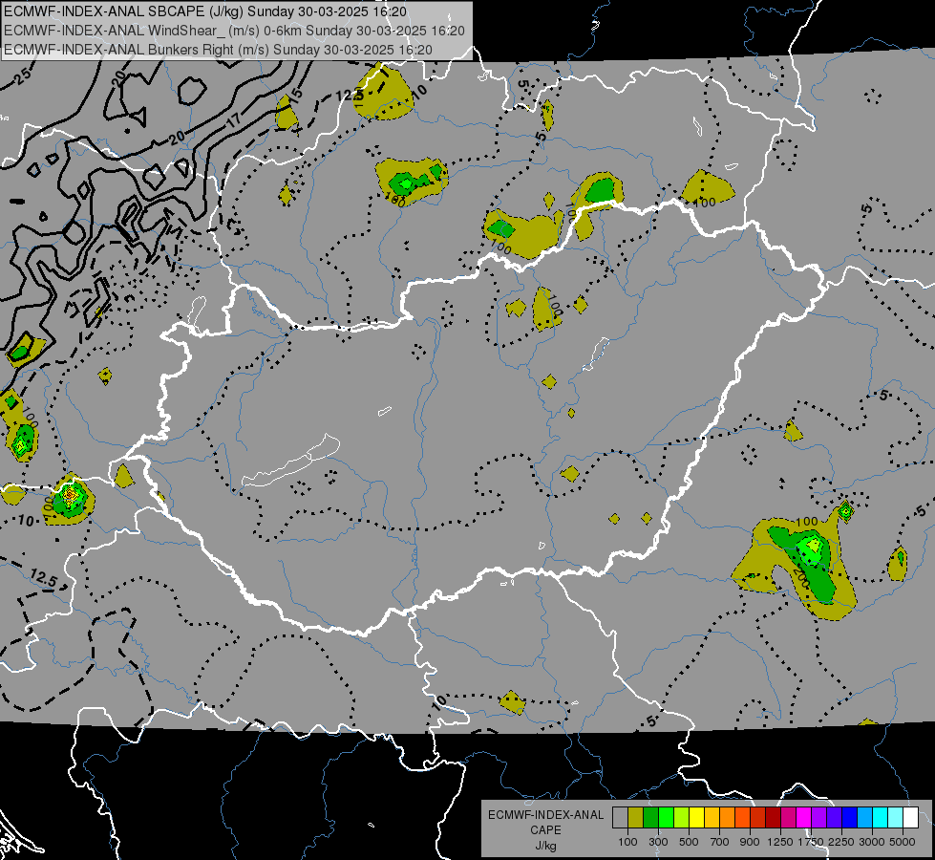Pick the pure blue legend swatch
The height and width of the screenshot is (860, 935).
(850, 817)
